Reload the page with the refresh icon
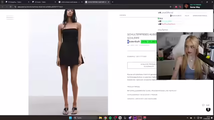Screen dimensions: 214x120 pos(10,7)
